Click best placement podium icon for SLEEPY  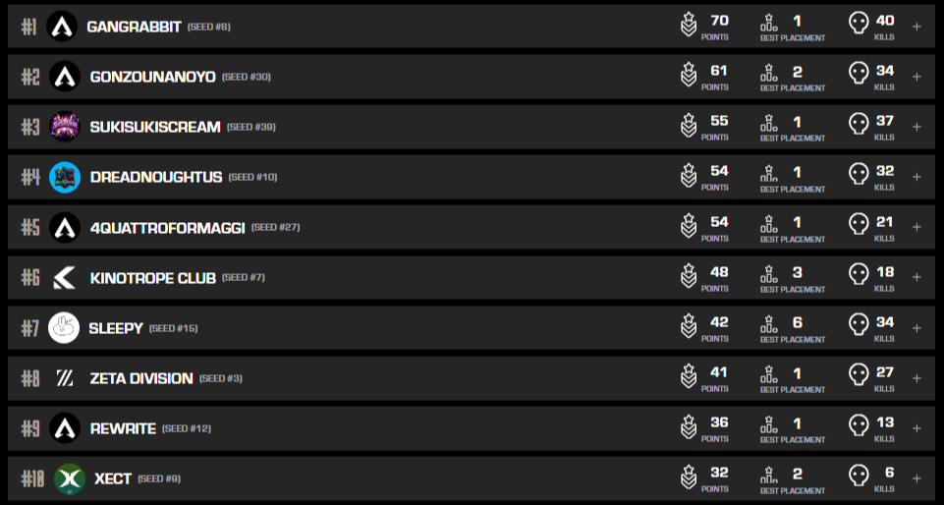[x=769, y=326]
